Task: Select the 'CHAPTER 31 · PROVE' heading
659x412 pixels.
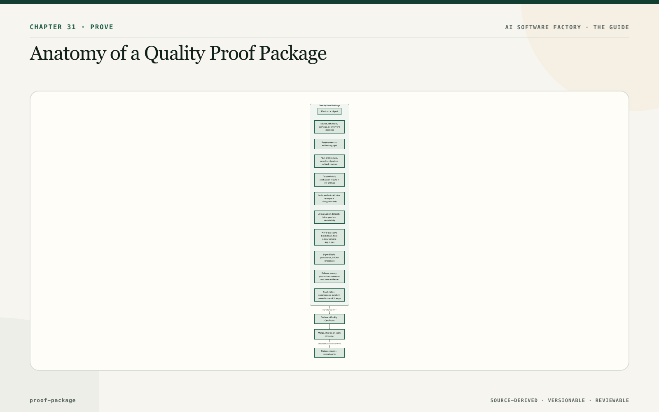Action: pyautogui.click(x=71, y=27)
